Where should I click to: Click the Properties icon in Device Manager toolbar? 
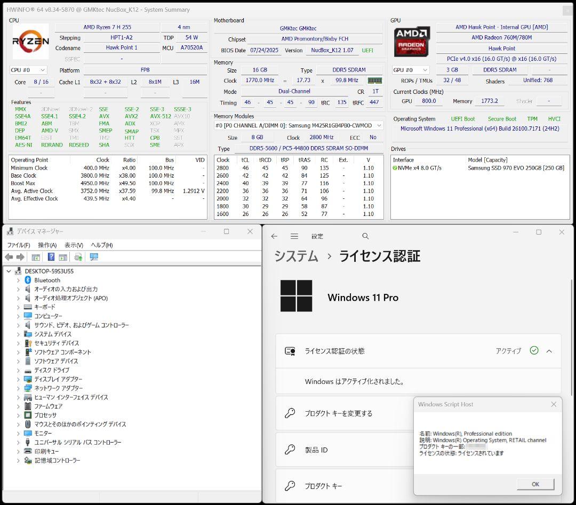(64, 257)
